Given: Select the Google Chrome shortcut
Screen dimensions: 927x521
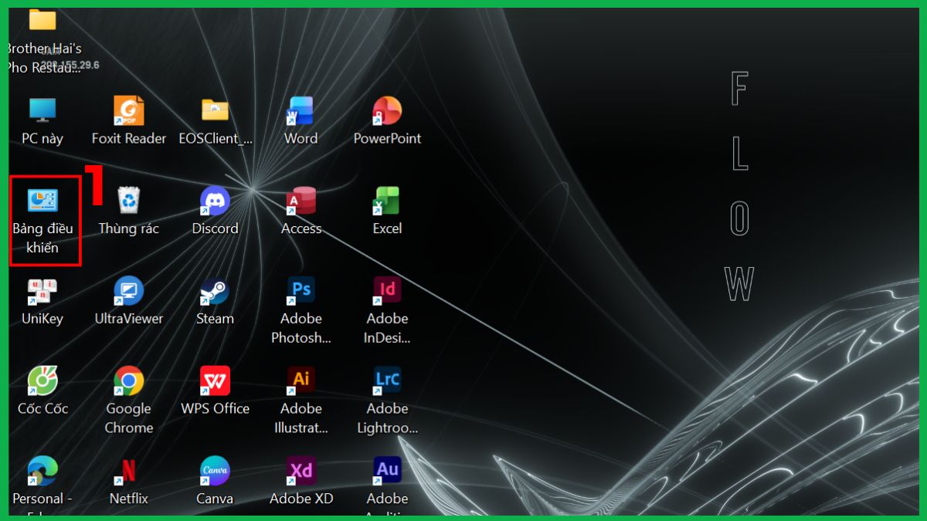Looking at the screenshot, I should (128, 381).
